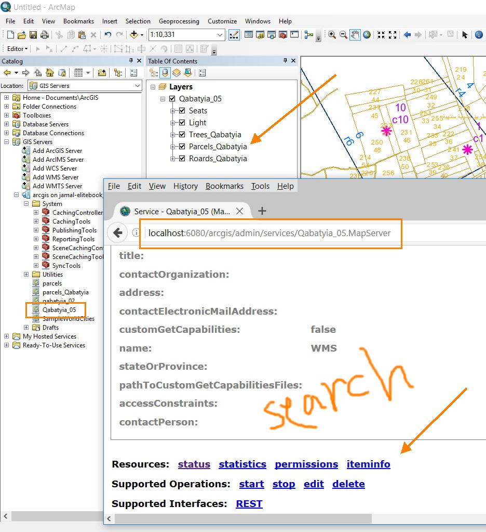Expand My Hosted Services node

tap(6, 336)
